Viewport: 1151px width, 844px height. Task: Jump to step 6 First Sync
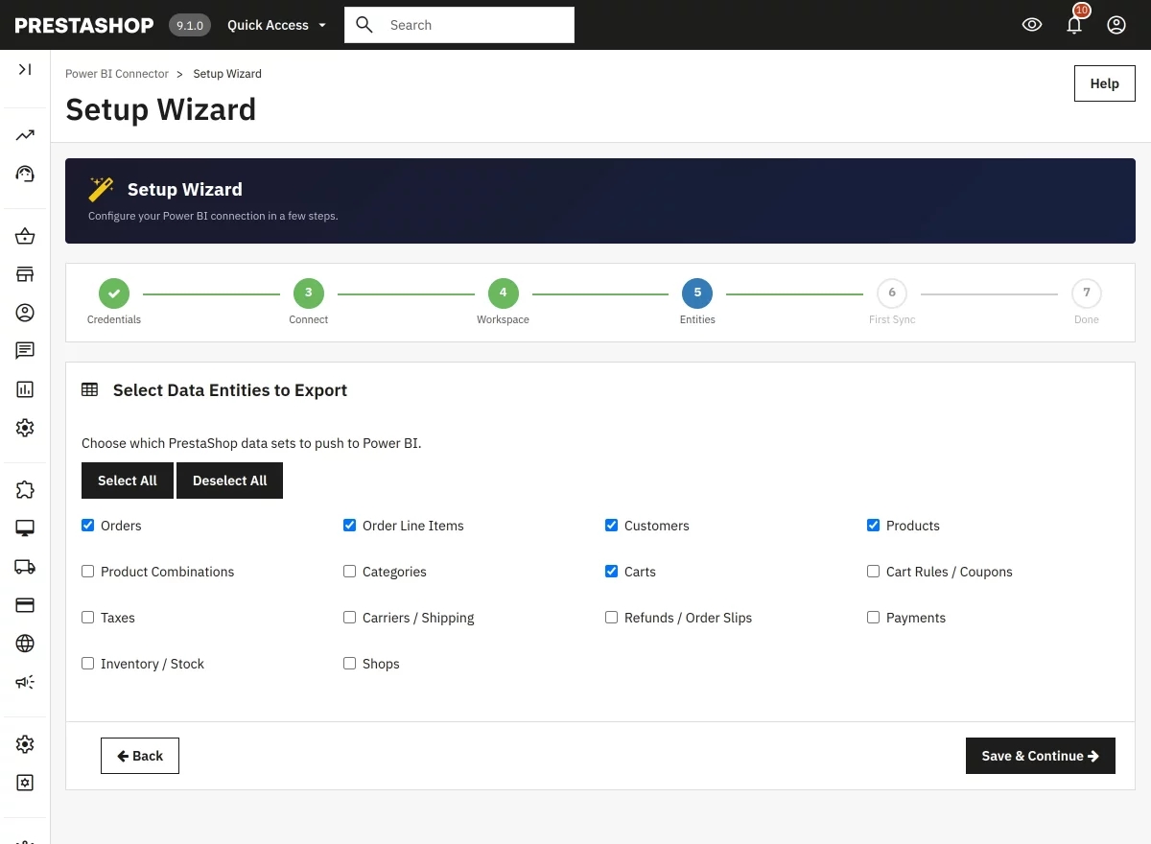pyautogui.click(x=892, y=293)
